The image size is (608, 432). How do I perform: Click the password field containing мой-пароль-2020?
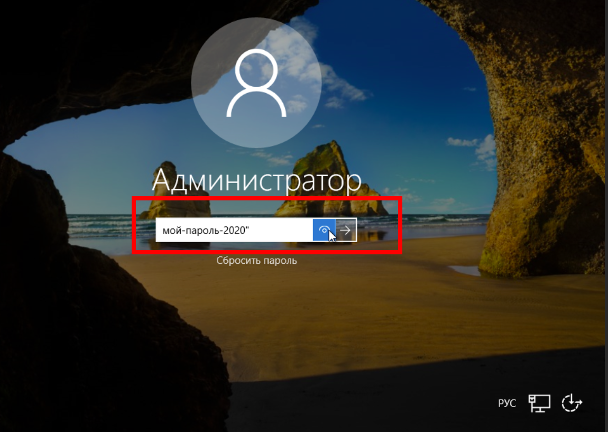pos(234,230)
